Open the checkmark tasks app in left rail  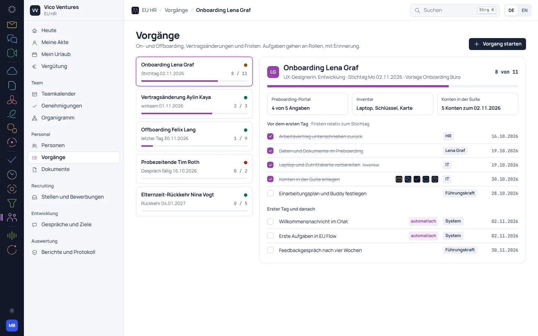coord(12,160)
